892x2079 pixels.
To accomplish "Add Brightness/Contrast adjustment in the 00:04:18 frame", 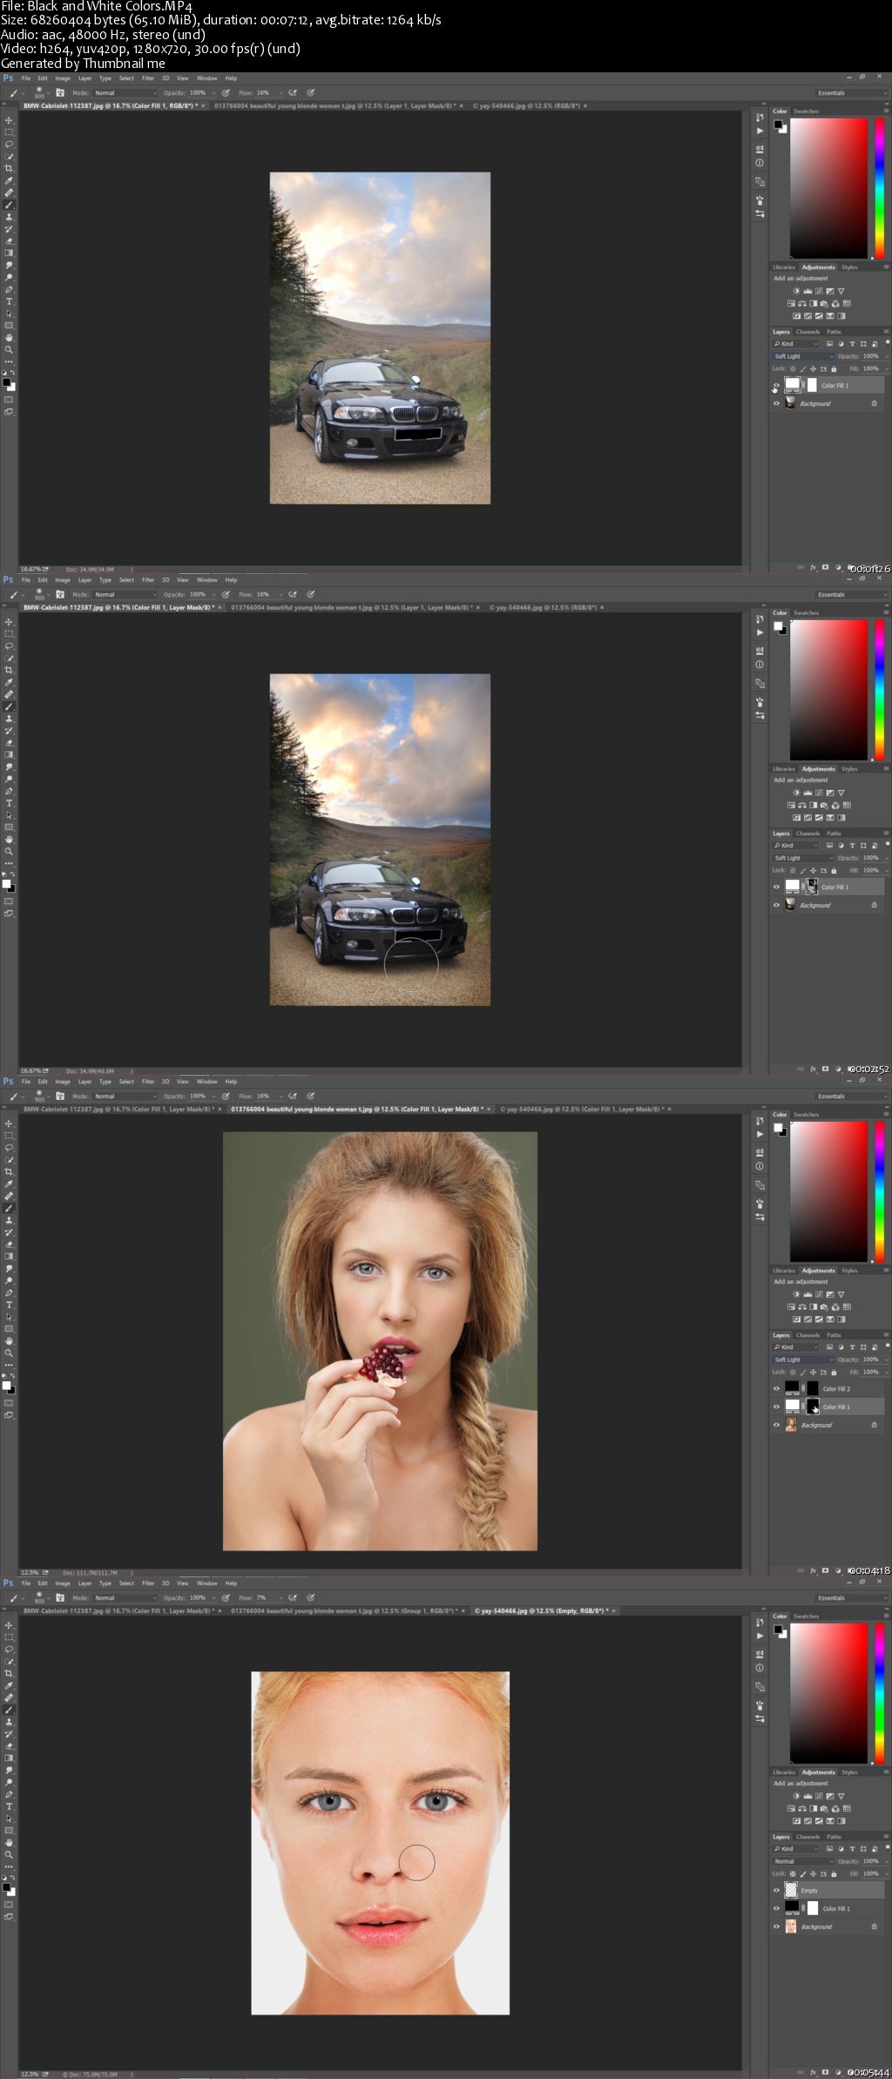I will pos(795,1294).
